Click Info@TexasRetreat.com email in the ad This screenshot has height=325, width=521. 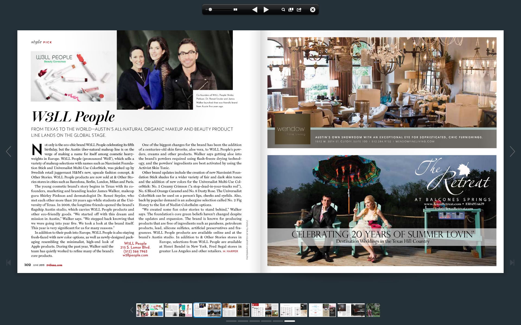pos(454,209)
